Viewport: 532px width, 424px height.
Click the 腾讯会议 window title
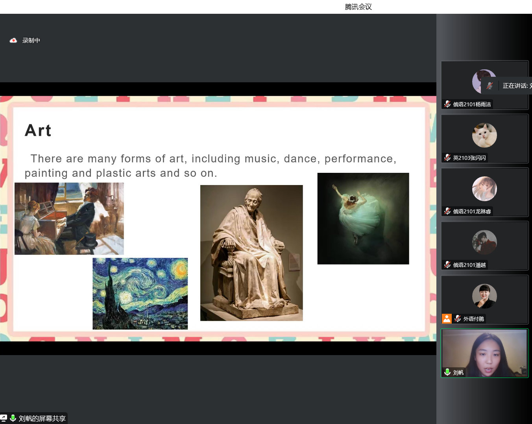(x=358, y=7)
